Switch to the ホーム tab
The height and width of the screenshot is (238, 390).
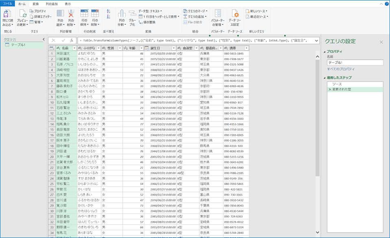[22, 4]
